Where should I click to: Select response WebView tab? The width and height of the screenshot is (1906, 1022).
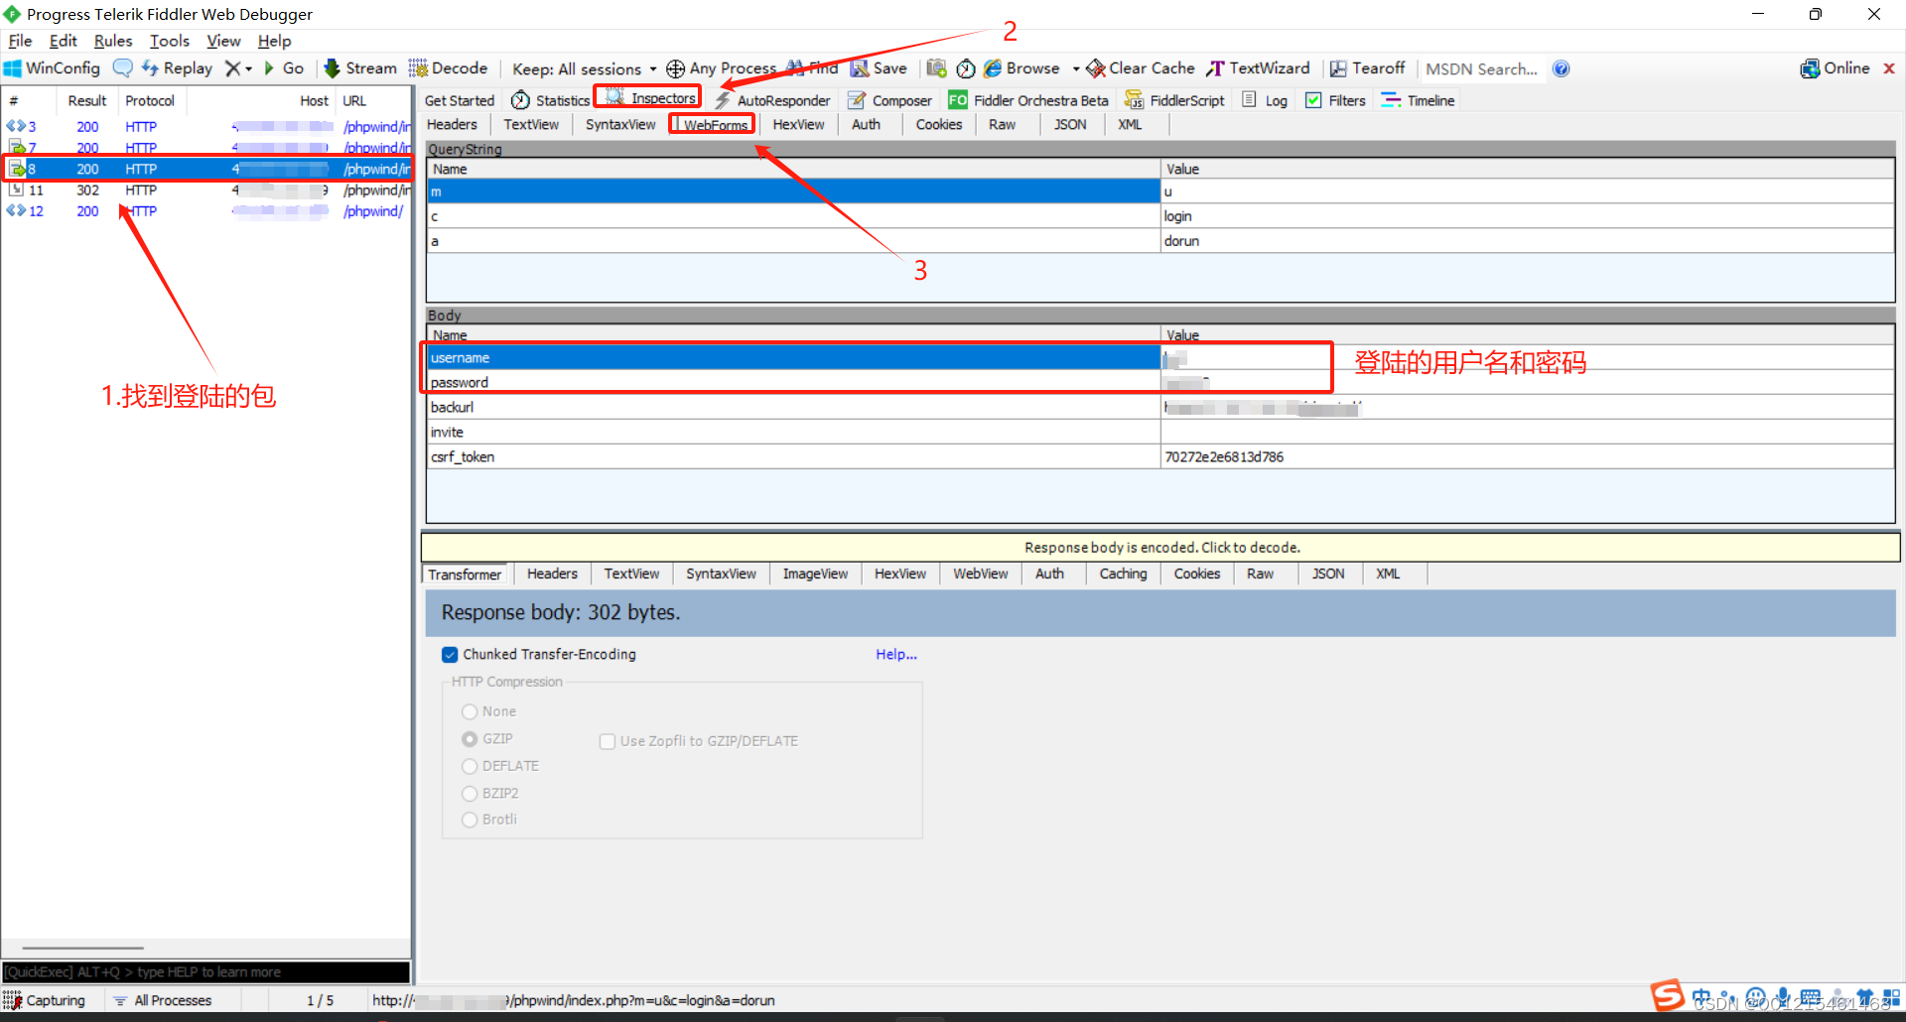point(980,574)
